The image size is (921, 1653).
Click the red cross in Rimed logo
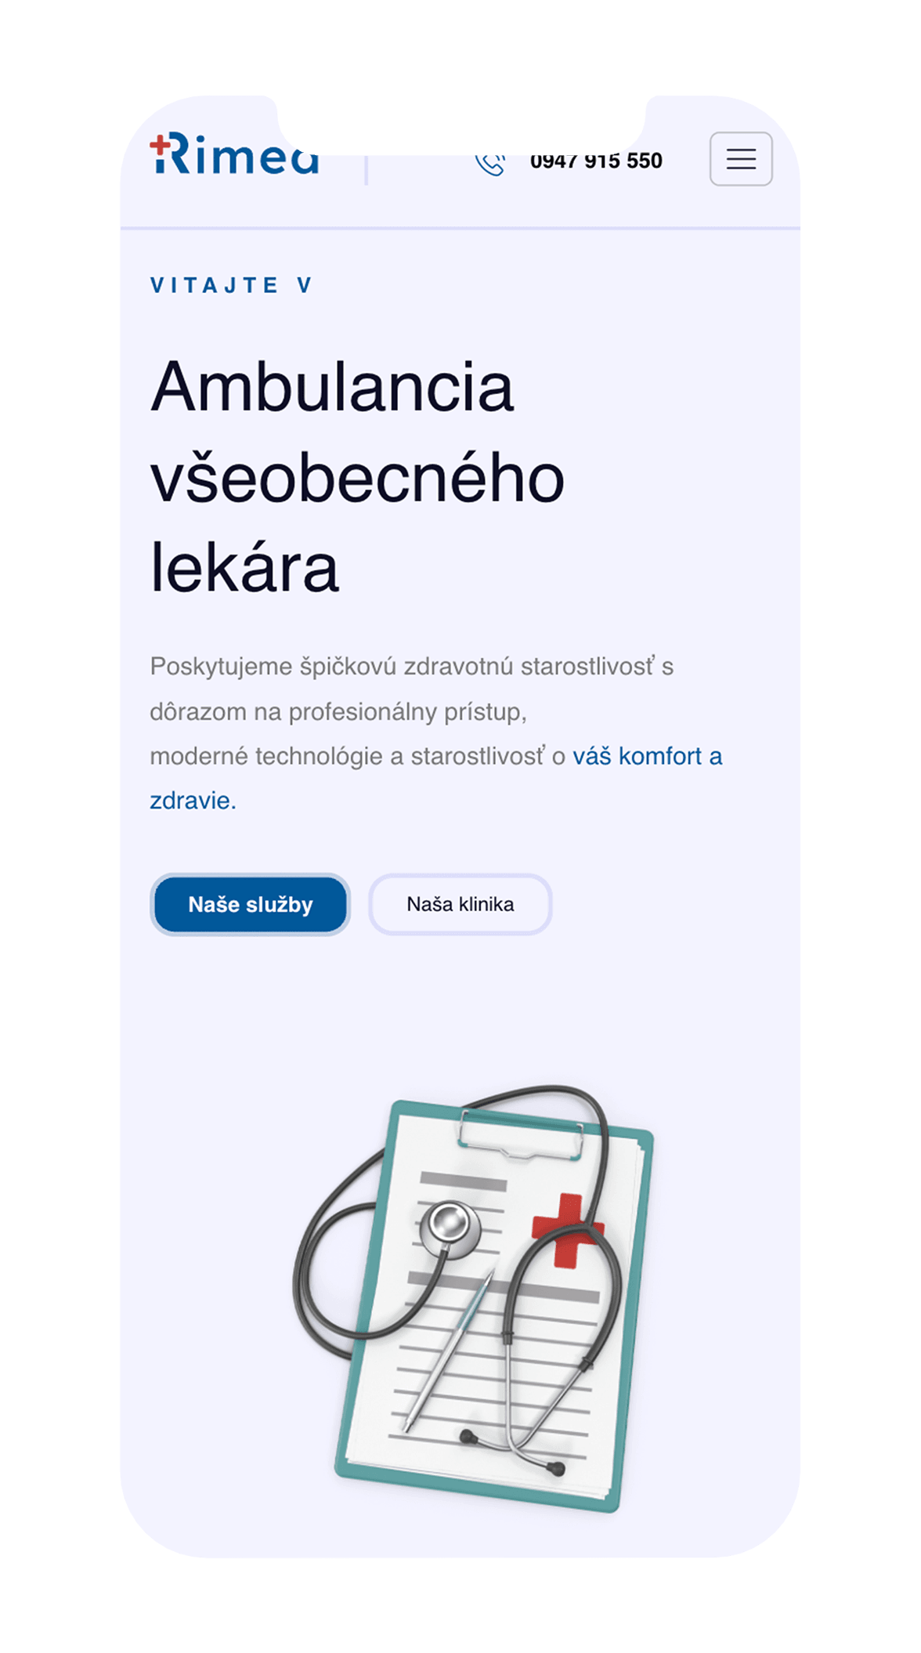tap(160, 144)
